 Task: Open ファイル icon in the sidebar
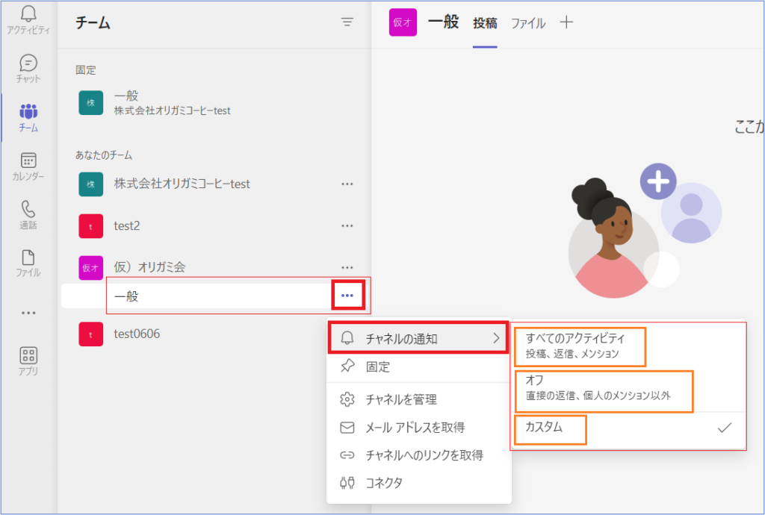coord(28,263)
